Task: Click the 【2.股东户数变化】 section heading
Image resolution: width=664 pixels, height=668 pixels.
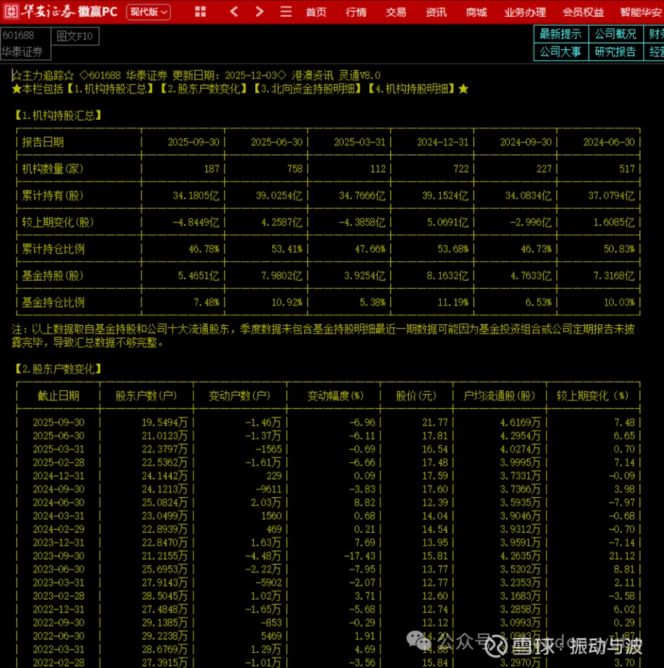Action: tap(57, 369)
